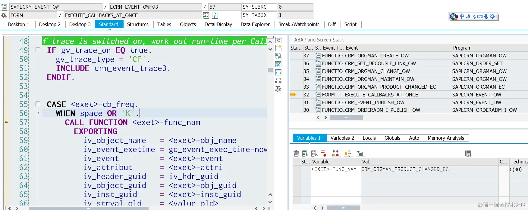The image size is (528, 210).
Task: Click the breakpoint margin at line 57
Action: pyautogui.click(x=7, y=122)
